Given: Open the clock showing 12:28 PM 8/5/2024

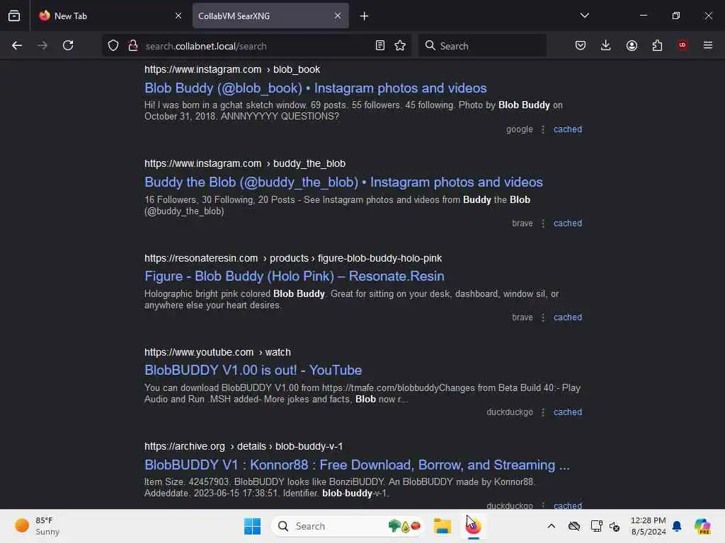Looking at the screenshot, I should click(x=649, y=526).
